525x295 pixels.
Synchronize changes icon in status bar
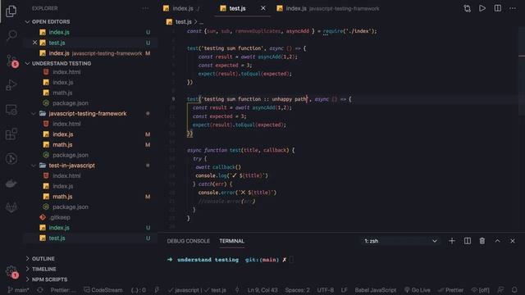point(40,290)
